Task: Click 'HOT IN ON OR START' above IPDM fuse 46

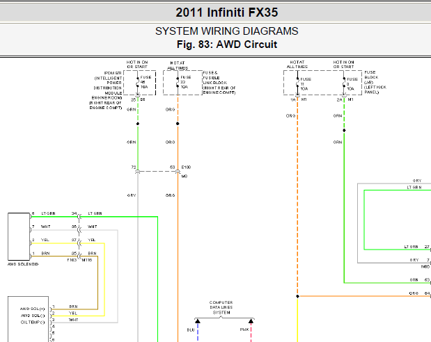Action: tap(137, 65)
